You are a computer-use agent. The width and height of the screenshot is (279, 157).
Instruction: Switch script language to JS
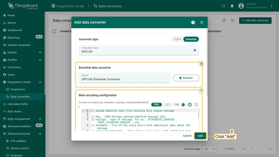167,104
